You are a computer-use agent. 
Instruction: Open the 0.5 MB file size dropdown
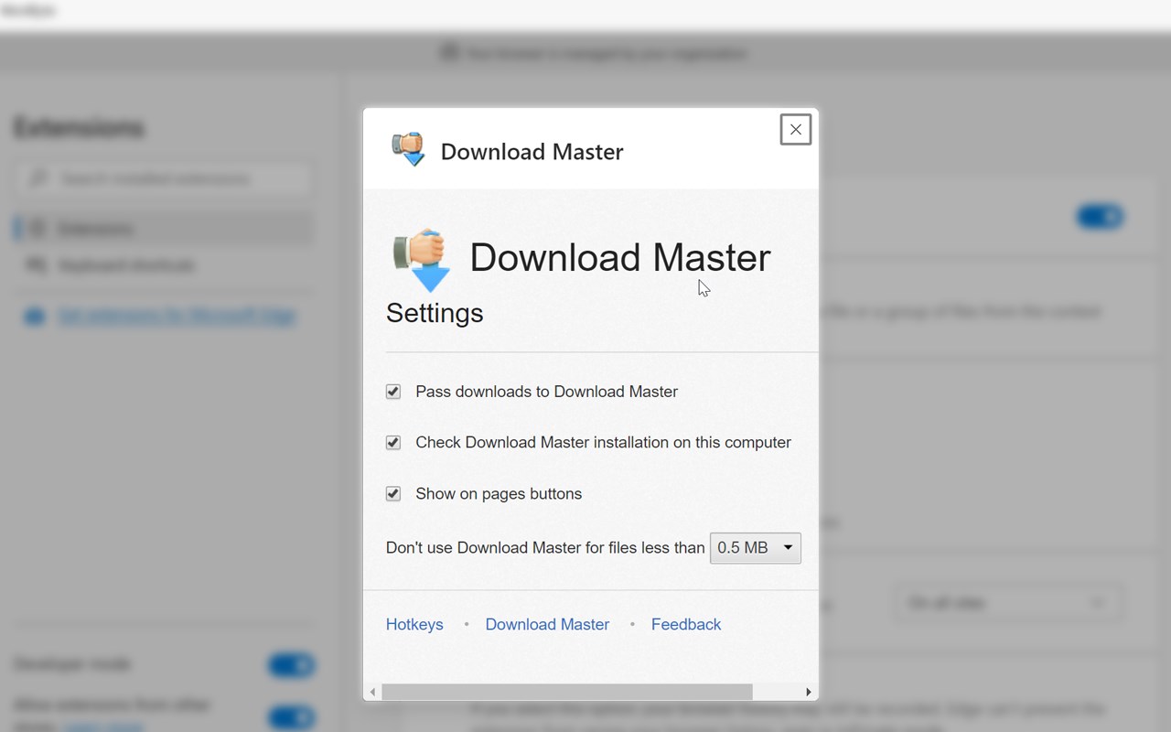755,548
